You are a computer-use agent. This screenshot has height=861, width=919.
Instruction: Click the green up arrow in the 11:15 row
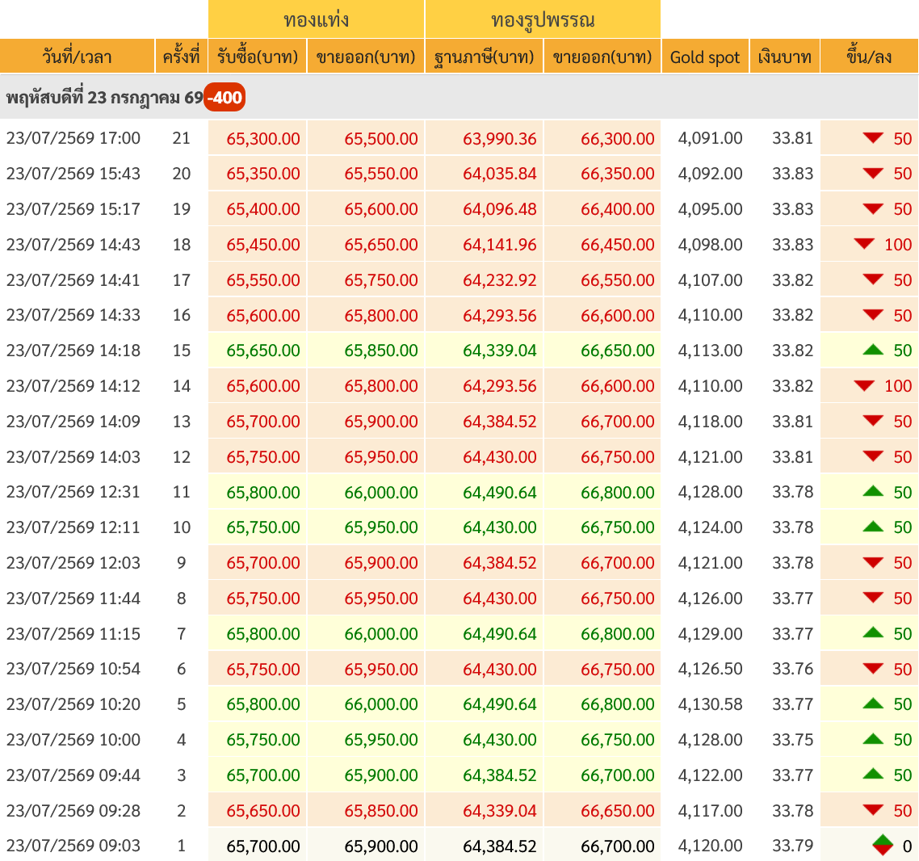pyautogui.click(x=873, y=632)
